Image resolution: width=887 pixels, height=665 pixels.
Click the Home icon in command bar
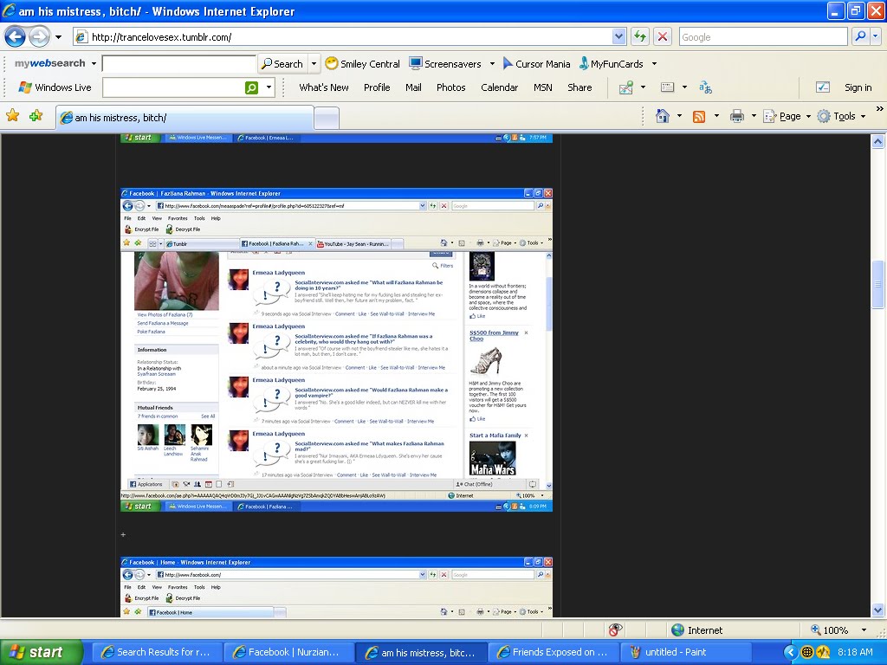(x=663, y=117)
